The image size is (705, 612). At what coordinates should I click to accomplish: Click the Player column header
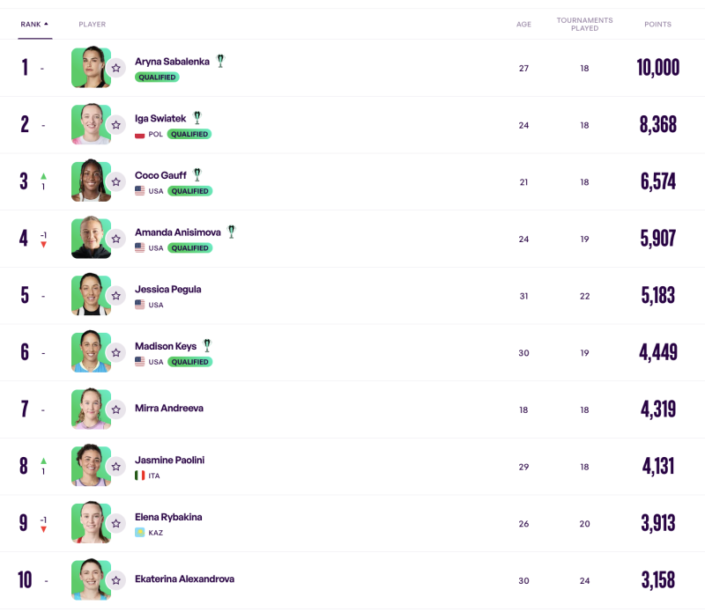coord(92,25)
